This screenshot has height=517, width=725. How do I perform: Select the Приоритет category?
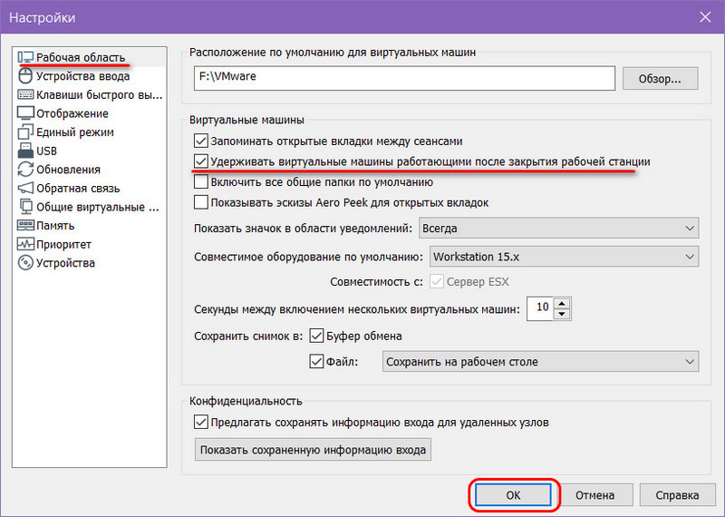tap(63, 244)
